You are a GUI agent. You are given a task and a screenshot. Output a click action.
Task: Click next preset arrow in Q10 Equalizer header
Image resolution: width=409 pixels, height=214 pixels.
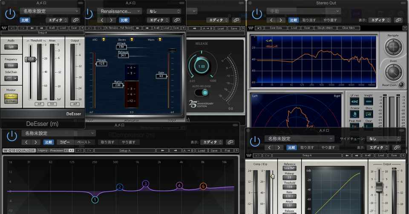[x=36, y=142]
